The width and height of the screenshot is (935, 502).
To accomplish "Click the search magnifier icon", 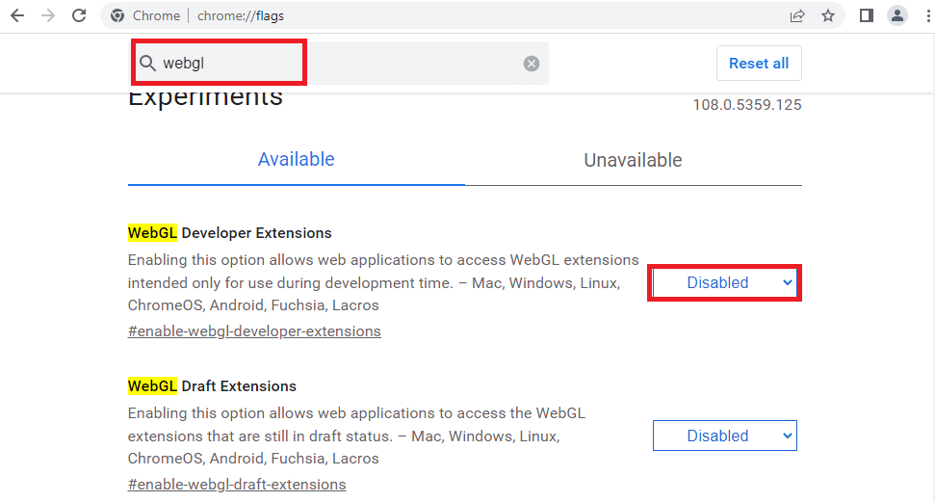I will click(x=147, y=64).
